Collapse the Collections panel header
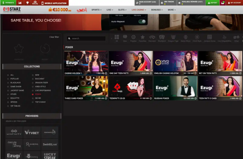Screen dimensions: 243x159 coord(32,67)
